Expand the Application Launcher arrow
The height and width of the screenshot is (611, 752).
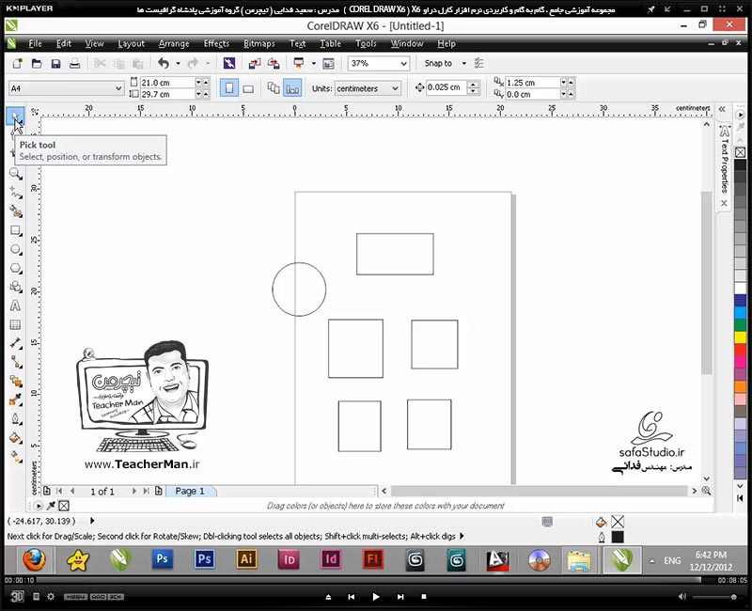(x=314, y=63)
